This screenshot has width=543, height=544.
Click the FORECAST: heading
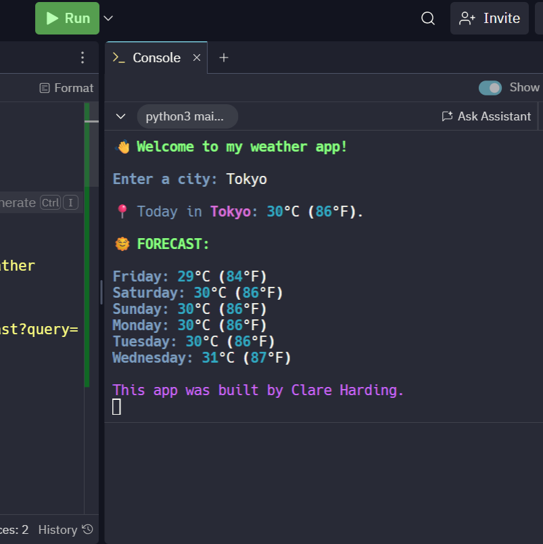tap(173, 244)
